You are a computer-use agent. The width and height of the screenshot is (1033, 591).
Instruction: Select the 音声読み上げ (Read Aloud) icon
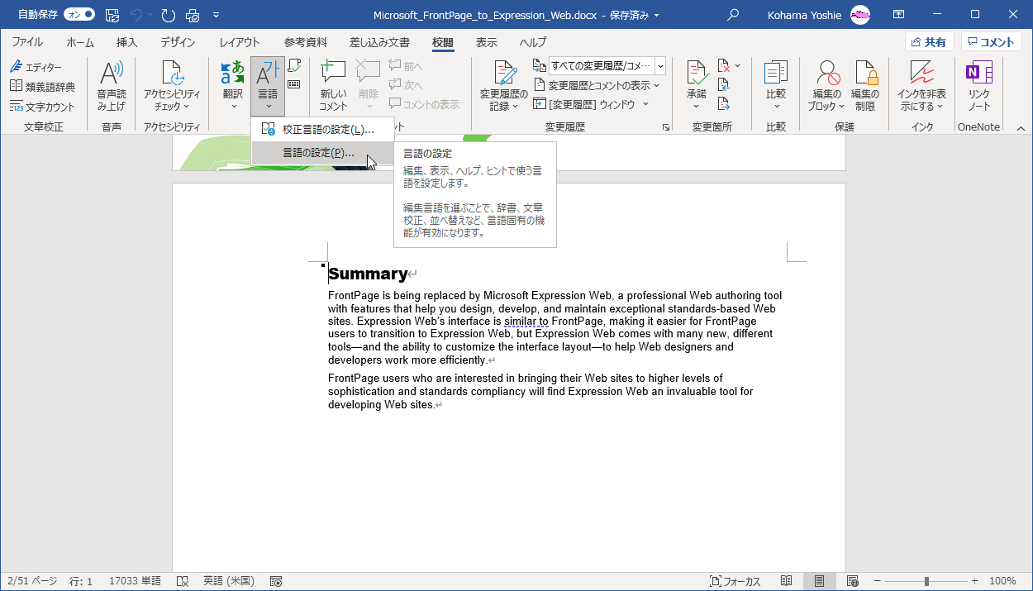[x=111, y=85]
